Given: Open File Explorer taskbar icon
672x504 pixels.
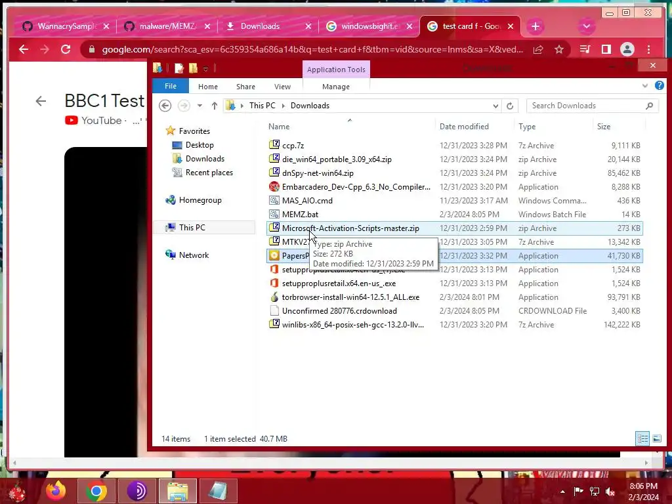Looking at the screenshot, I should pyautogui.click(x=177, y=491).
